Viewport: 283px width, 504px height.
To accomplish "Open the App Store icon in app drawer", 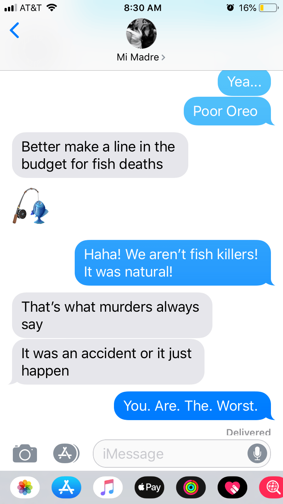I will [66, 487].
